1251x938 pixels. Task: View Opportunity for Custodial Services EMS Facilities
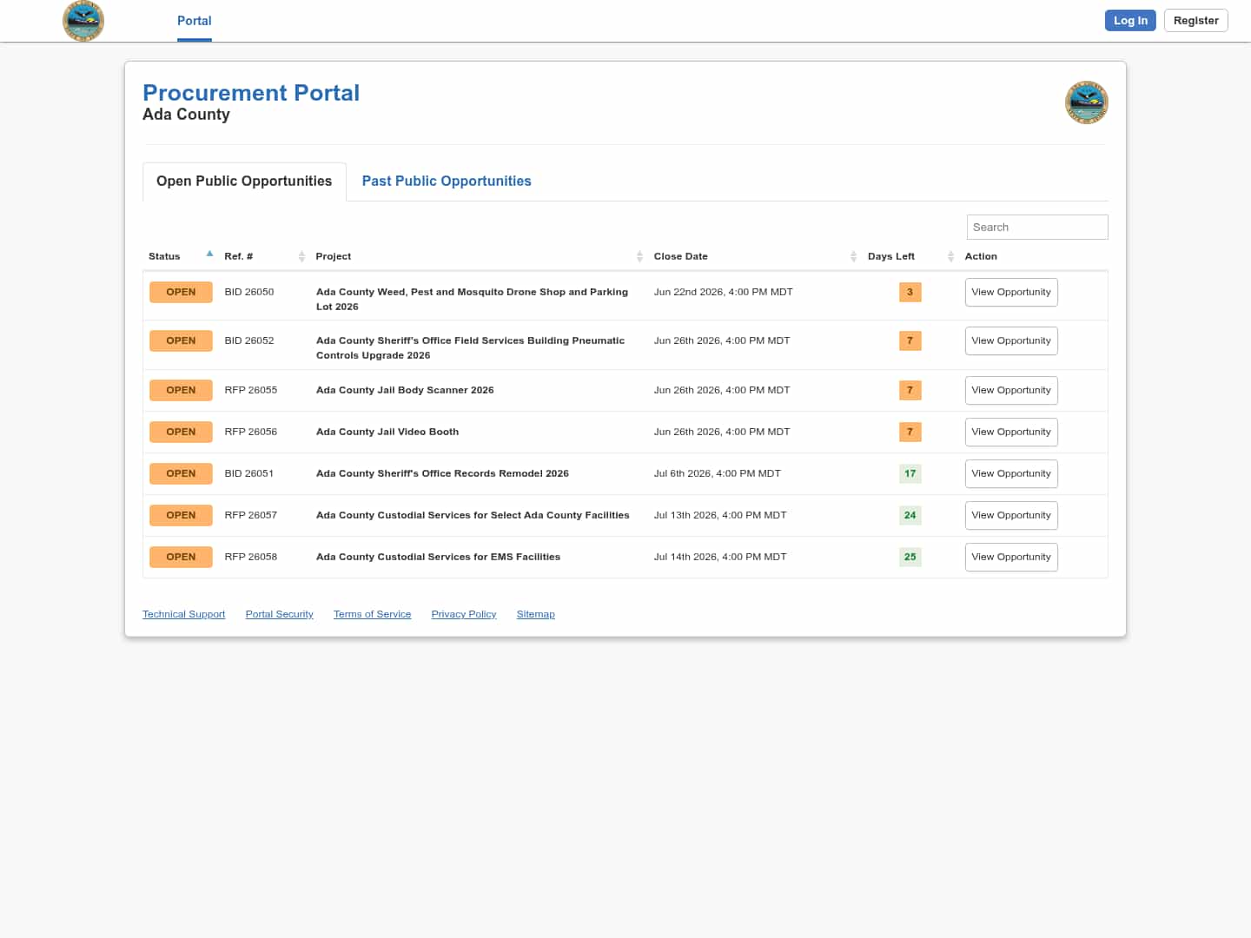(x=1011, y=557)
